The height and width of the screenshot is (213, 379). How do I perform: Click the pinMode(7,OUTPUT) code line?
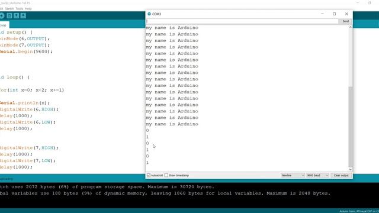click(25, 45)
